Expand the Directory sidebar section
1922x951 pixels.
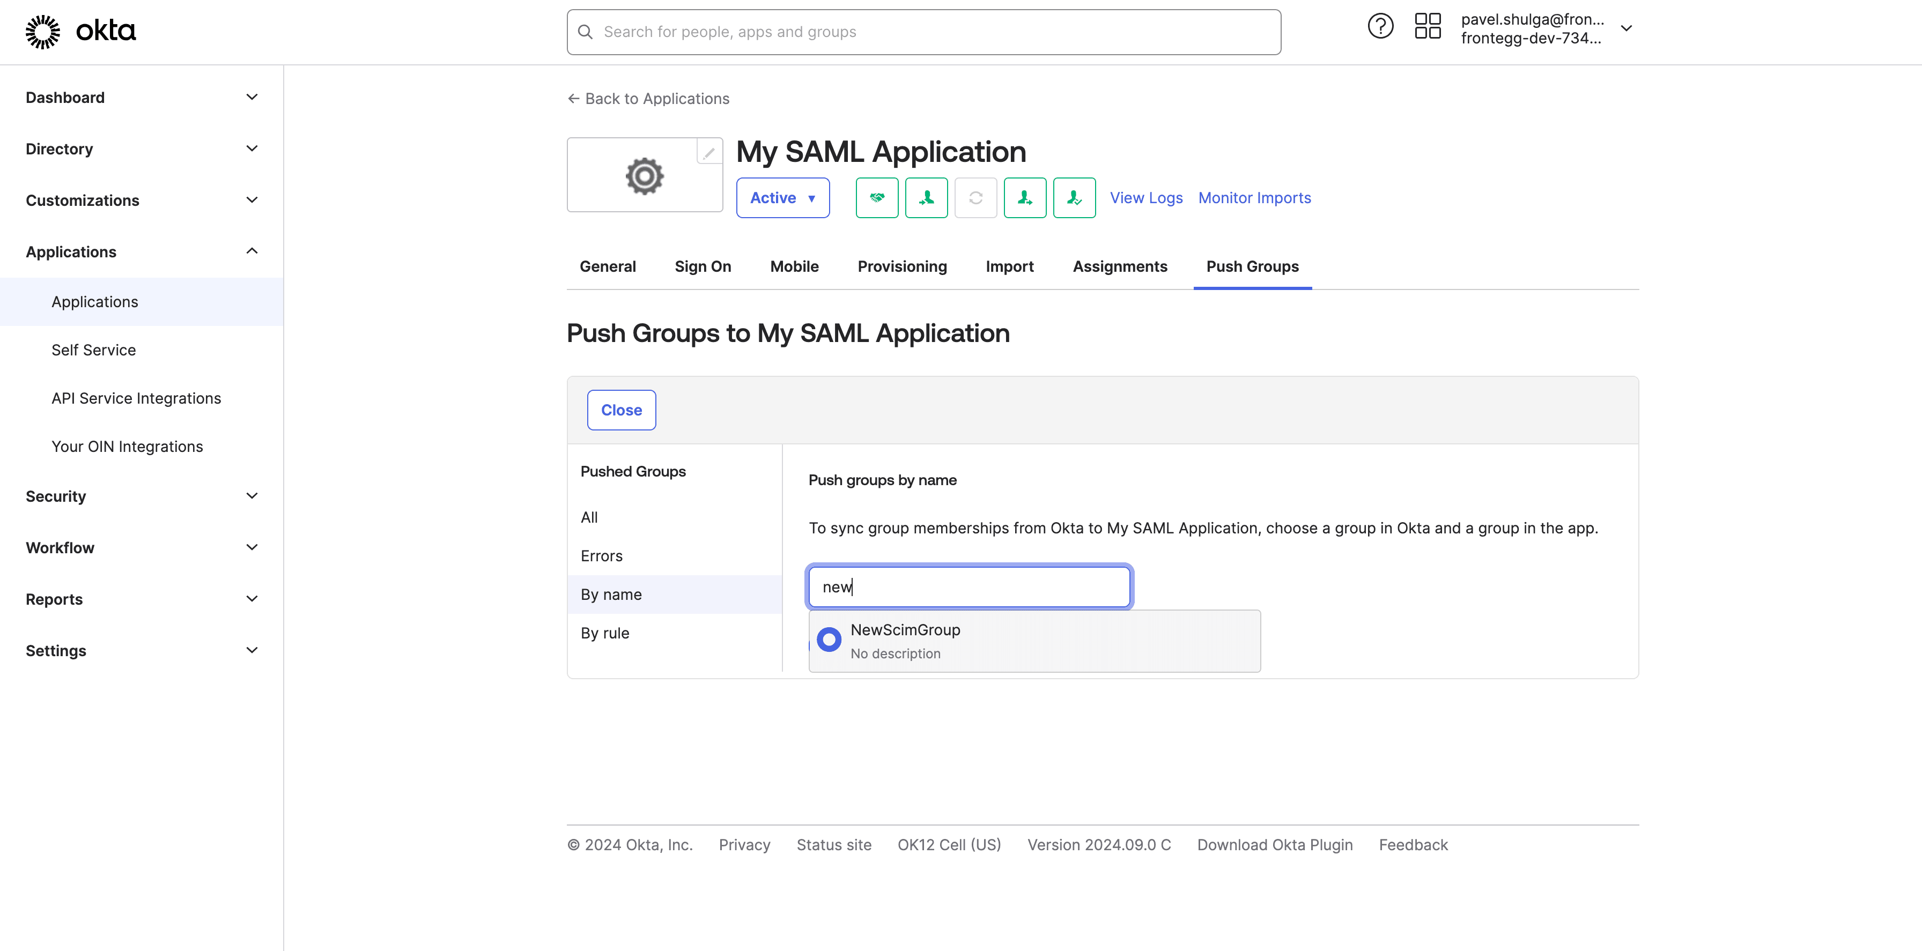[x=141, y=149]
